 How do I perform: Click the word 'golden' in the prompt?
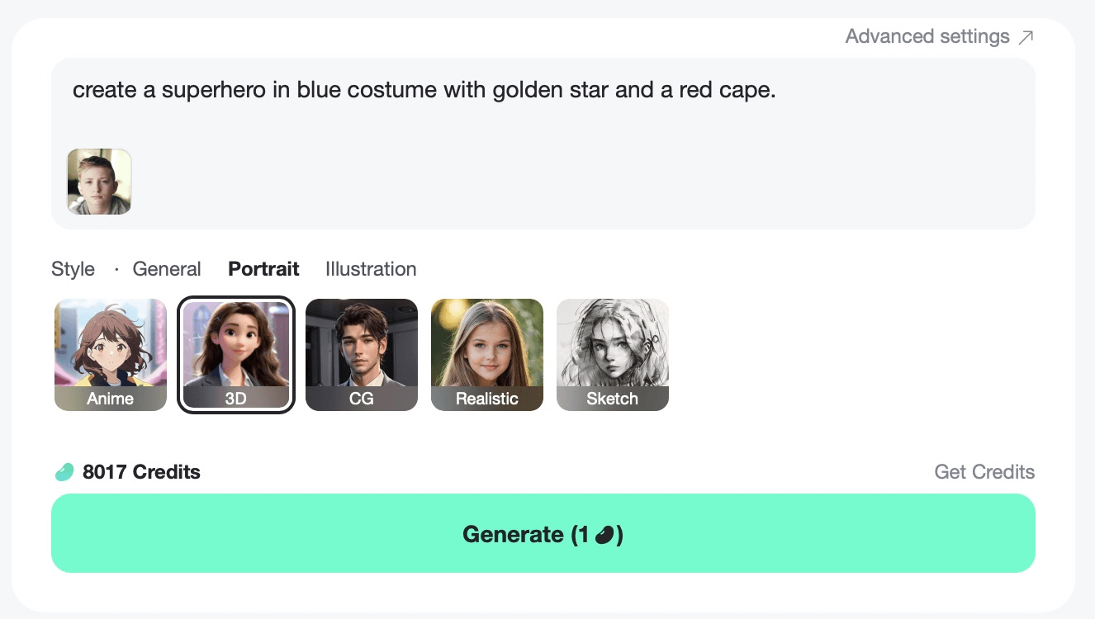coord(524,90)
